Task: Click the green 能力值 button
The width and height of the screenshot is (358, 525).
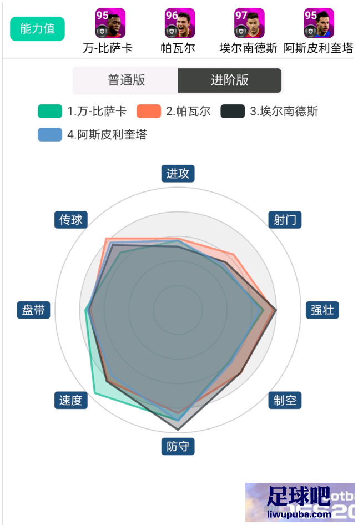Action: (38, 29)
